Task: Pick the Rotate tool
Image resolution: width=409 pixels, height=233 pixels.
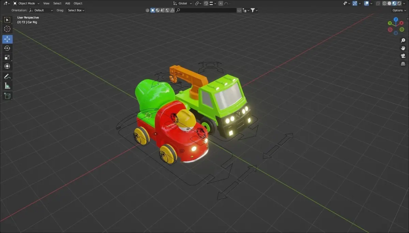Action: click(7, 48)
